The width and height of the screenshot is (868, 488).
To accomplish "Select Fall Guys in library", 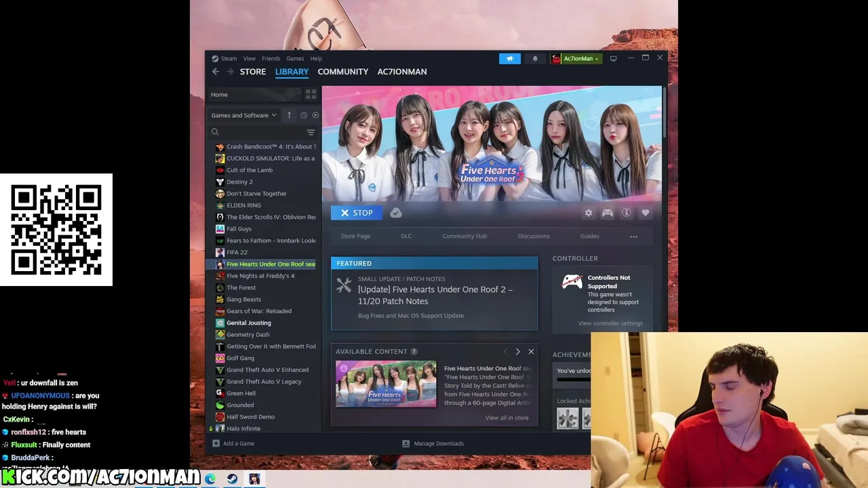I will click(239, 229).
